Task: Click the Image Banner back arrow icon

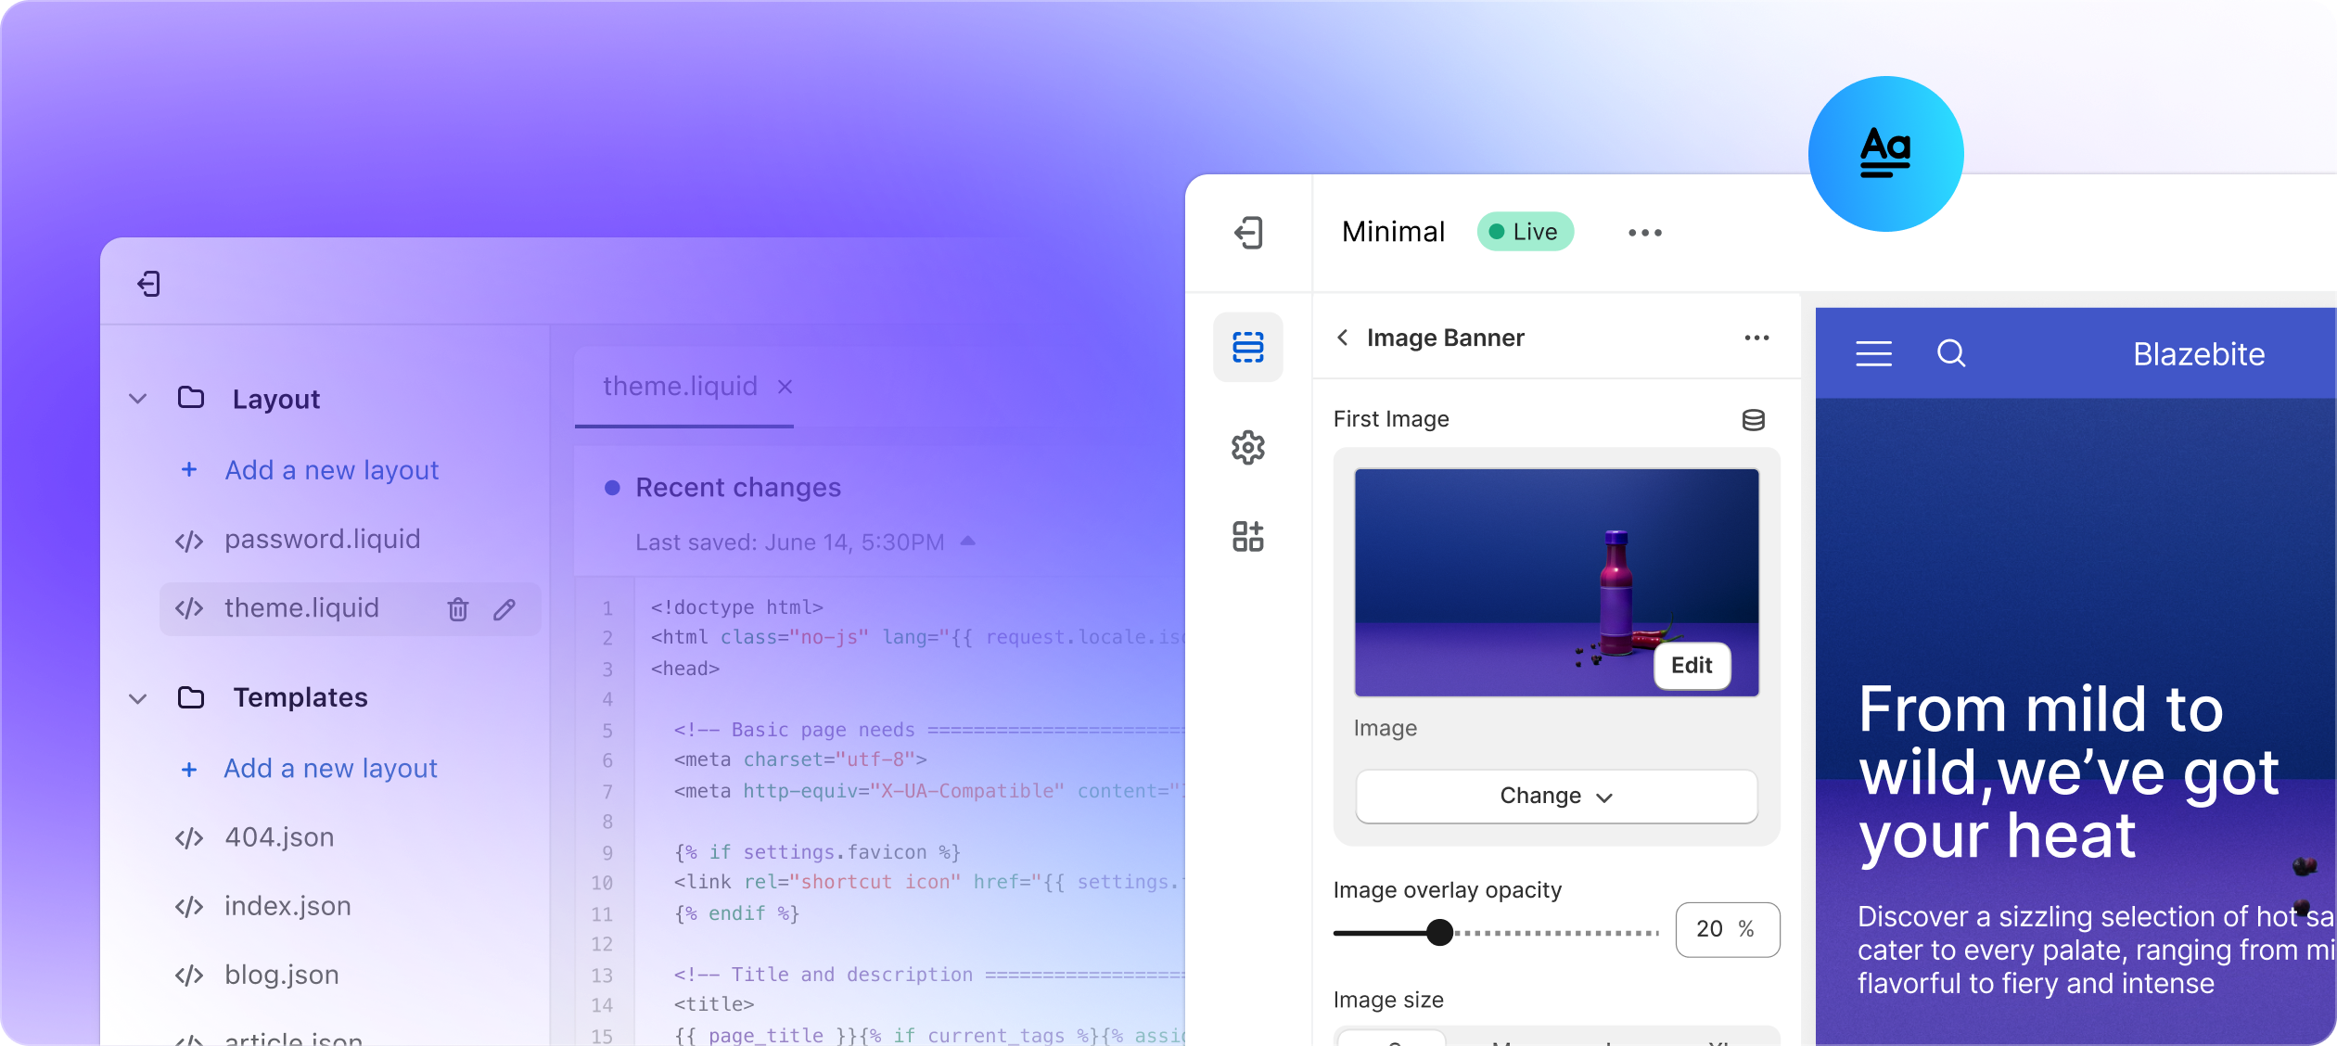Action: click(x=1341, y=338)
